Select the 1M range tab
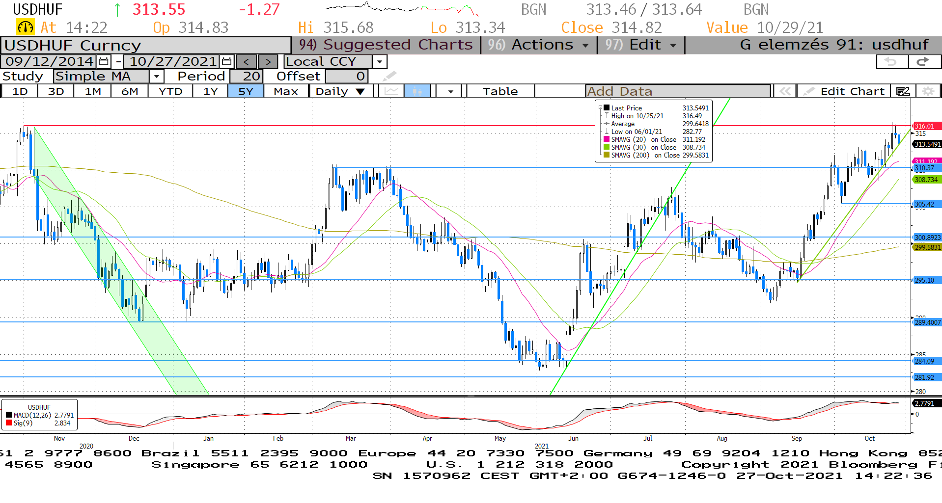942x503 pixels. coord(93,91)
